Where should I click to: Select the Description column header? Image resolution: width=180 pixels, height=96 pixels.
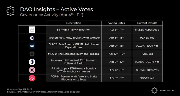[x=74, y=23]
